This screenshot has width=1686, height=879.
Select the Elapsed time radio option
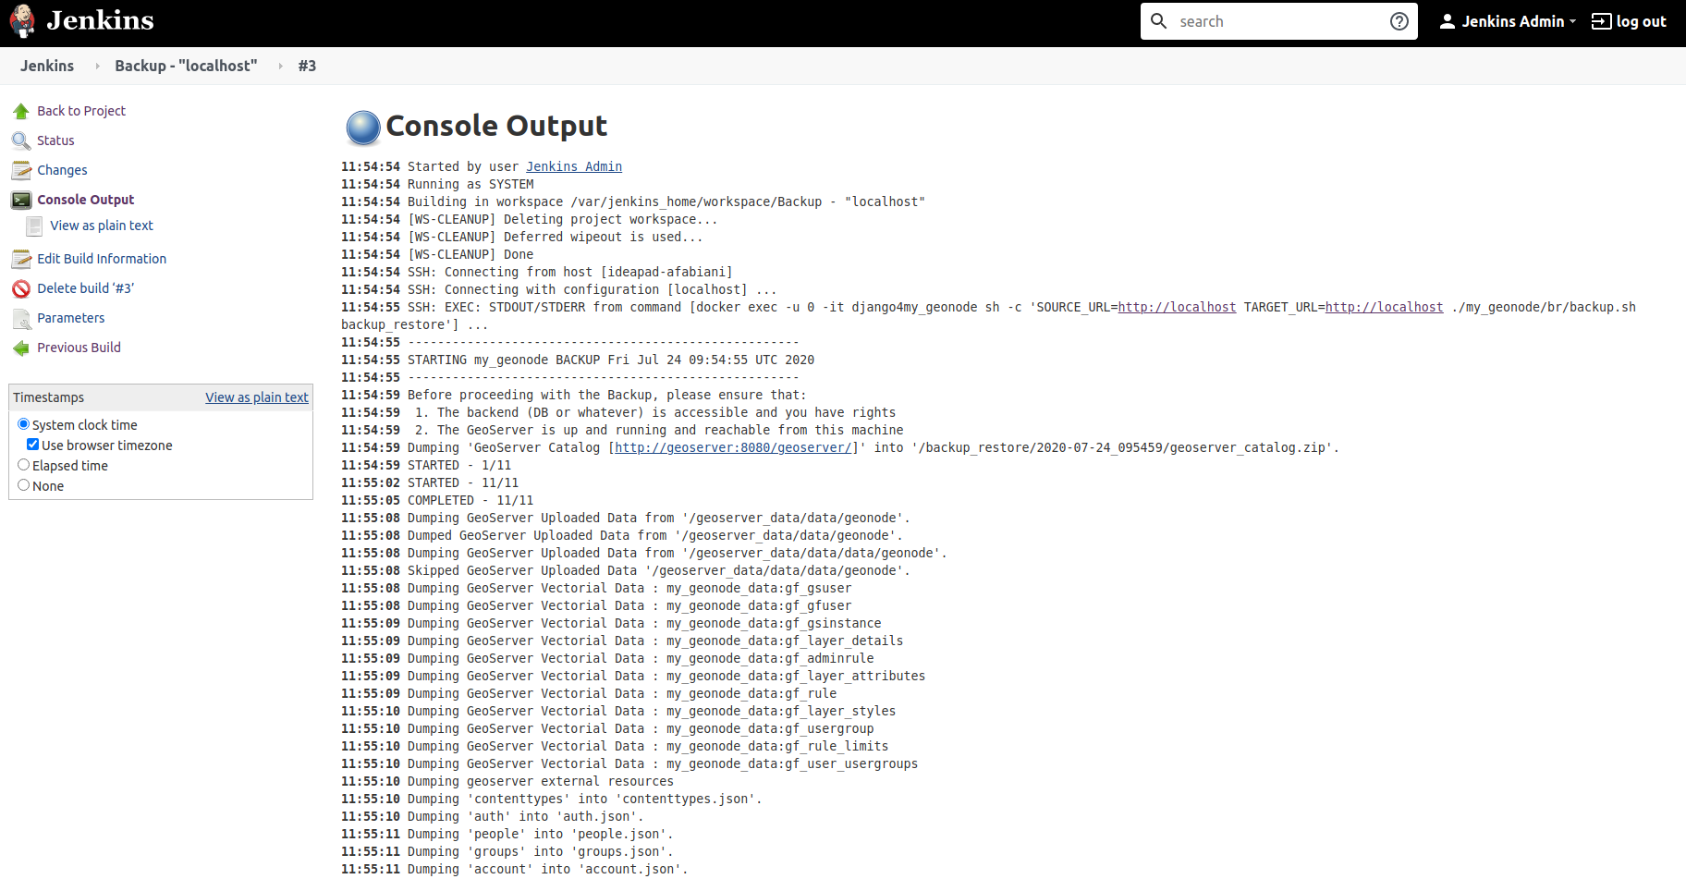[x=24, y=465]
